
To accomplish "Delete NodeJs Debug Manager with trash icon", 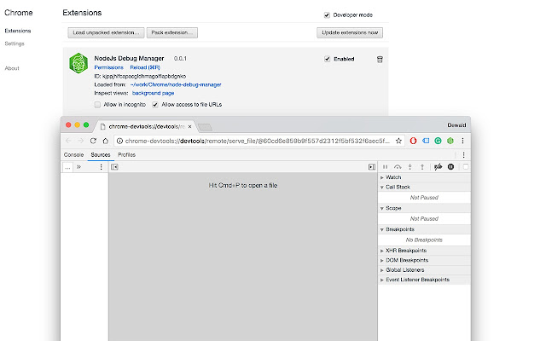I will (x=380, y=60).
